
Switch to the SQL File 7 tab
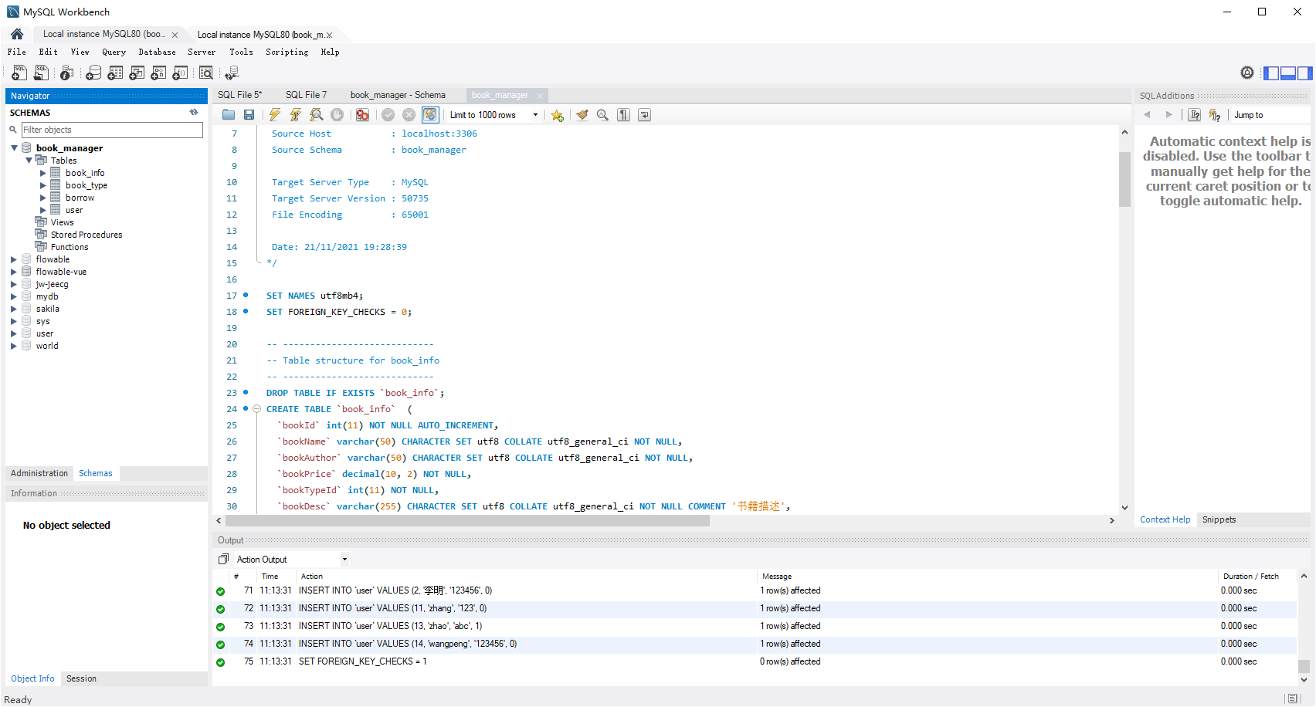pos(306,95)
